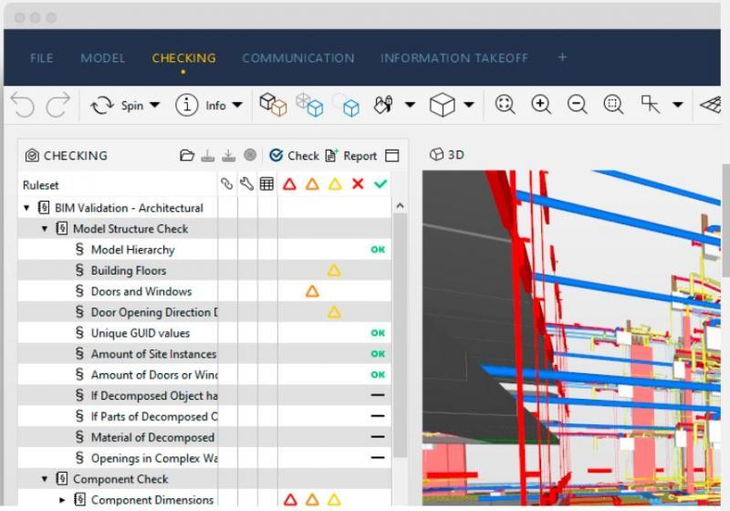Screen dimensions: 730x511
Task: Toggle orange moderate severity triangle filter
Action: (312, 184)
